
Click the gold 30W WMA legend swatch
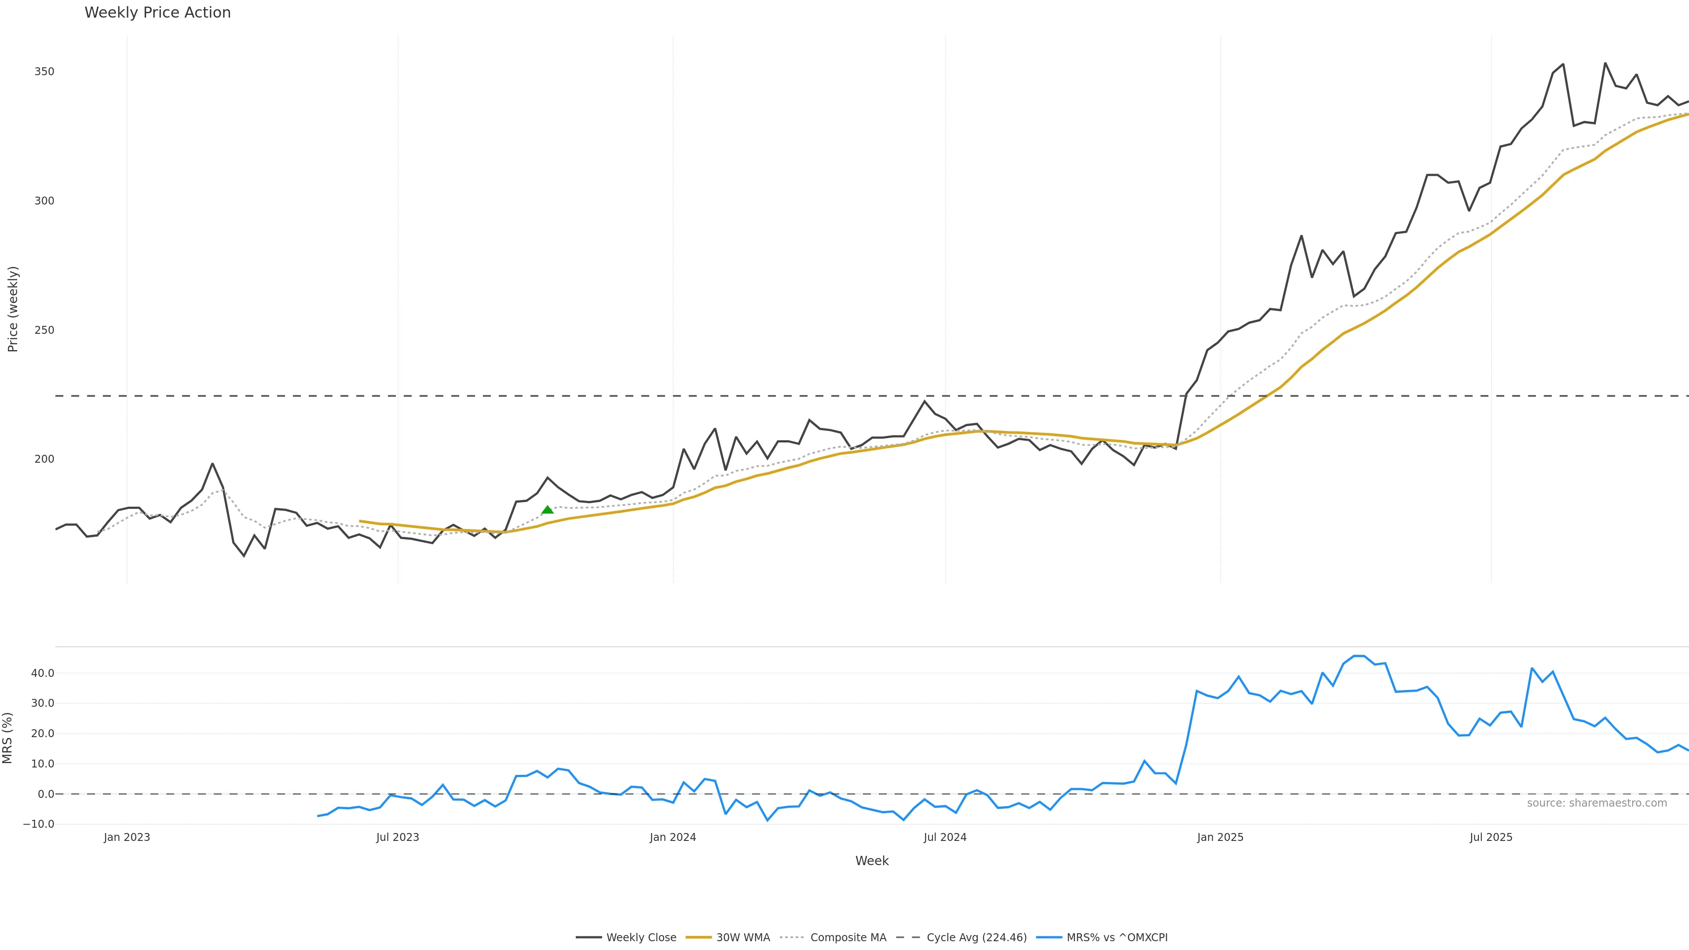(x=698, y=938)
